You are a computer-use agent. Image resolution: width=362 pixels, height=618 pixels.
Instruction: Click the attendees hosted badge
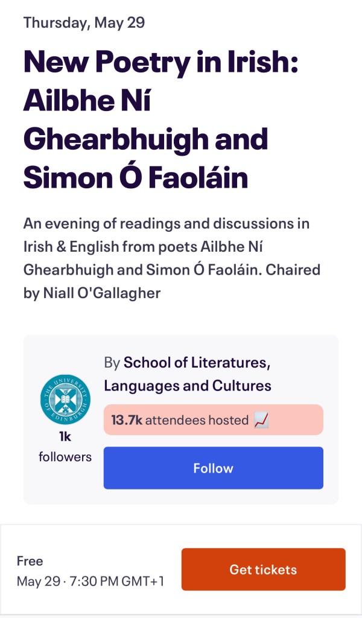(x=213, y=420)
